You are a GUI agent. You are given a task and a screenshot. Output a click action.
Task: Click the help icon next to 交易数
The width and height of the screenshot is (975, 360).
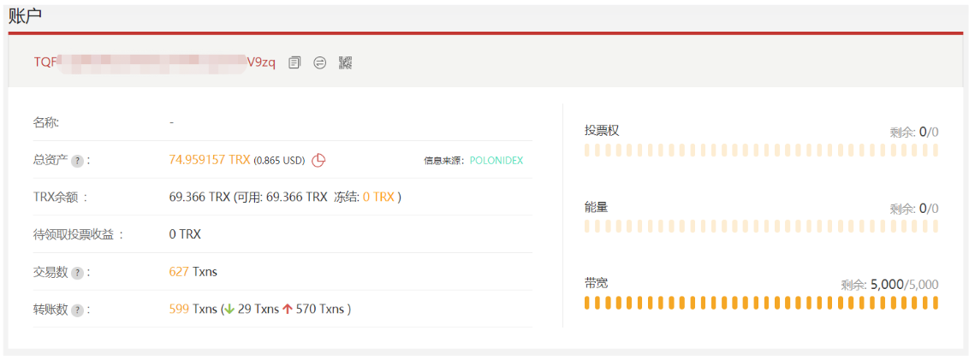[77, 273]
